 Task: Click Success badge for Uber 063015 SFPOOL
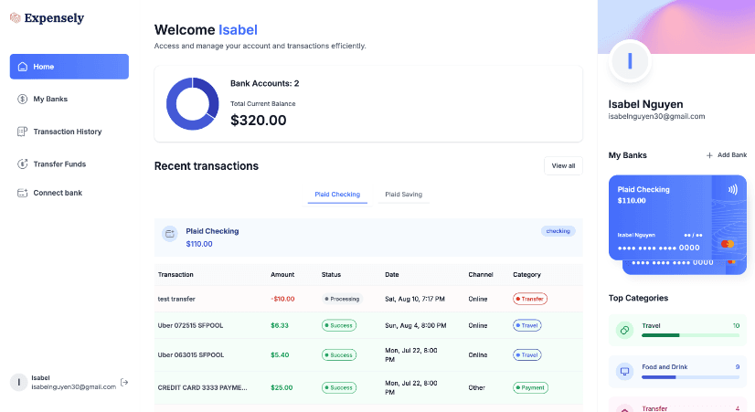[339, 354]
